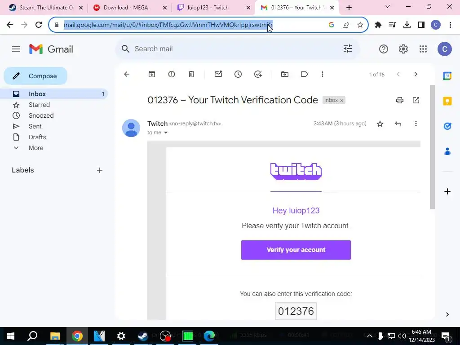Snooze this email
460x345 pixels.
pos(238,74)
